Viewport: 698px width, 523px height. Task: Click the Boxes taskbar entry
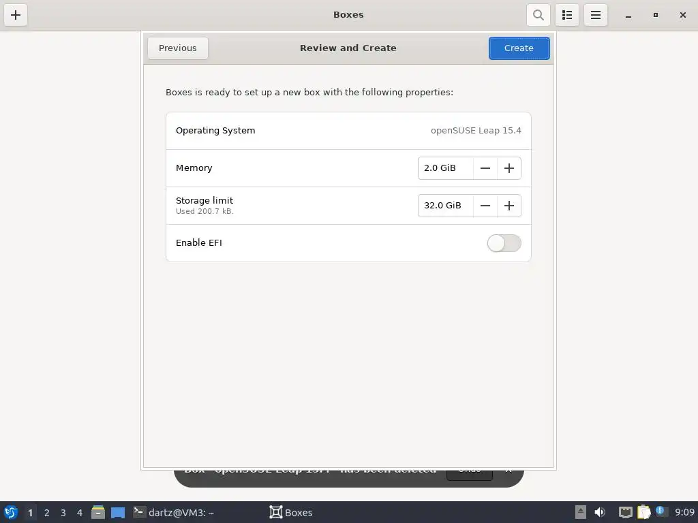[291, 512]
